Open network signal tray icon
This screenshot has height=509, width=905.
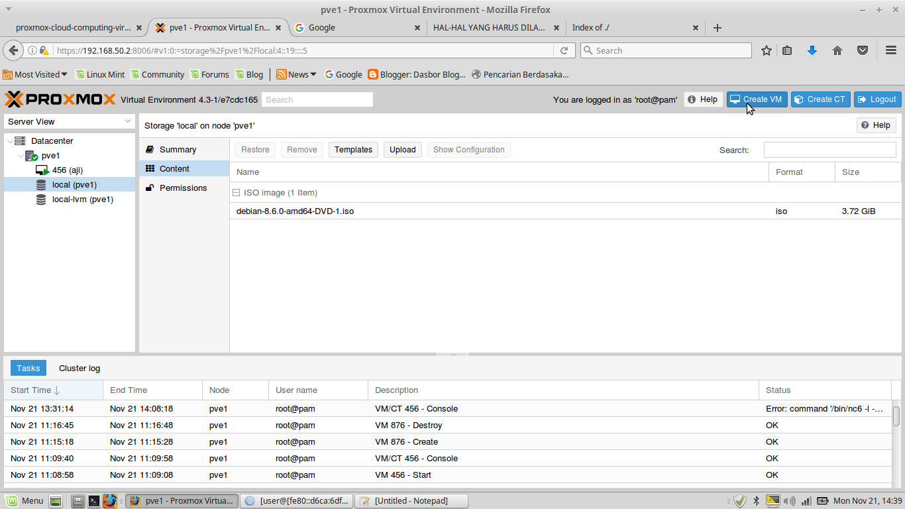(806, 501)
